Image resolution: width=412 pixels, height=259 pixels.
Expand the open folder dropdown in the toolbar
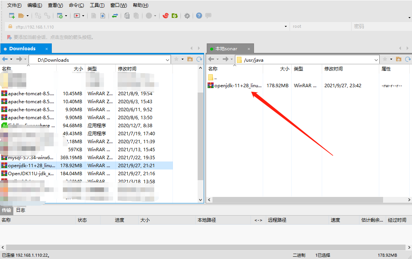pyautogui.click(x=27, y=16)
